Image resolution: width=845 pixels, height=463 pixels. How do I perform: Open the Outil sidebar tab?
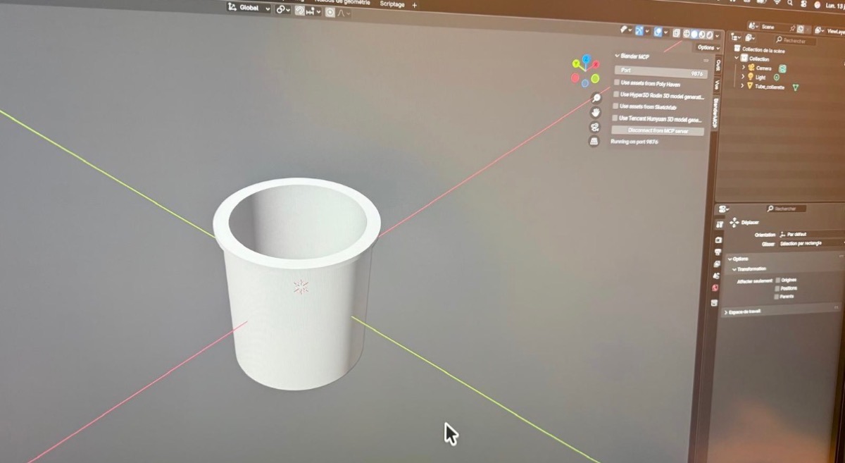pos(718,65)
